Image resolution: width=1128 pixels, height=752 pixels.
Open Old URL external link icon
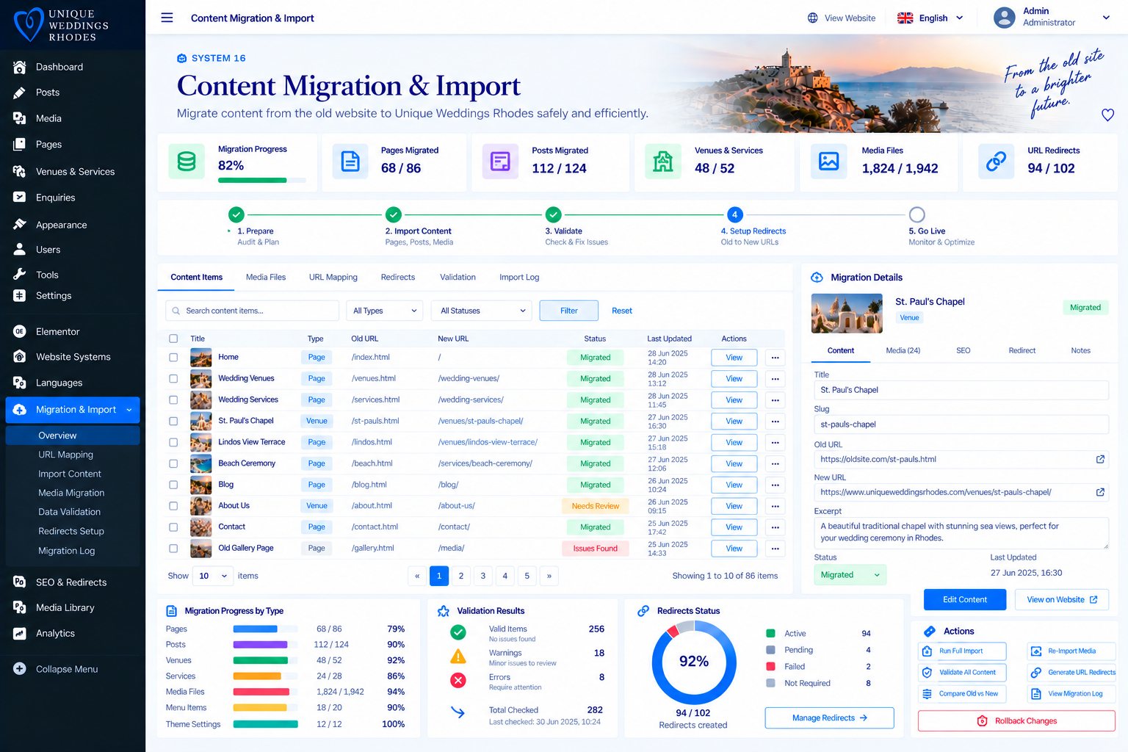(1100, 459)
